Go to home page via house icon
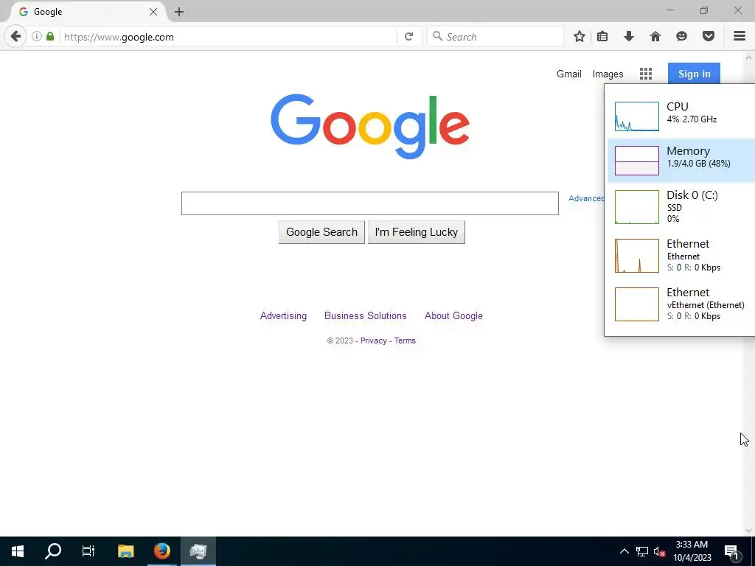This screenshot has height=566, width=755. point(655,37)
